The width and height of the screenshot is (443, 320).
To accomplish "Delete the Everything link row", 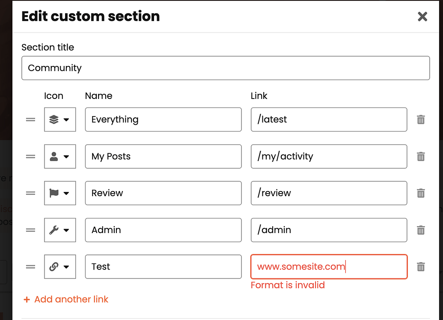I will click(421, 120).
